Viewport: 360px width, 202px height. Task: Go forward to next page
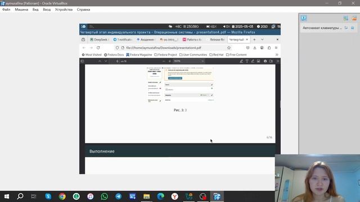[x=91, y=48]
